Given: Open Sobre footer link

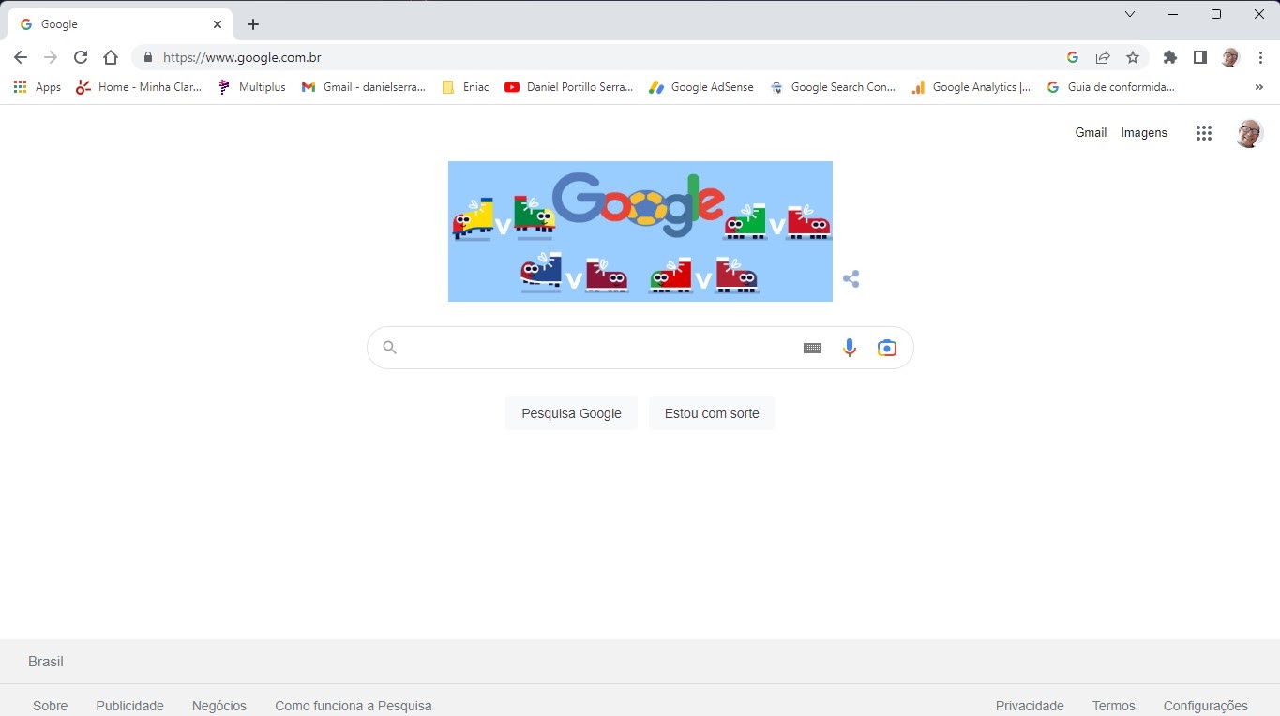Looking at the screenshot, I should tap(51, 706).
